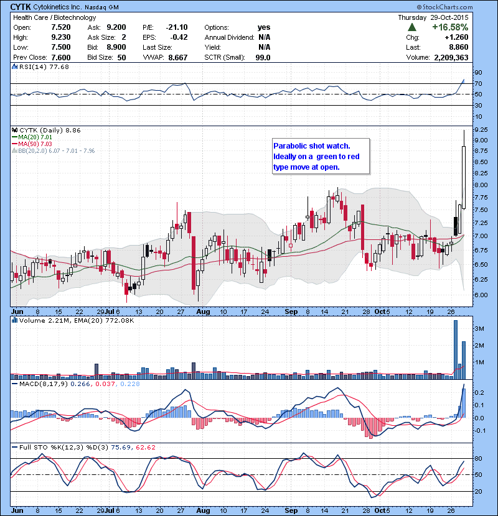
Task: Click the CYTK ticker symbol title
Action: tap(21, 7)
